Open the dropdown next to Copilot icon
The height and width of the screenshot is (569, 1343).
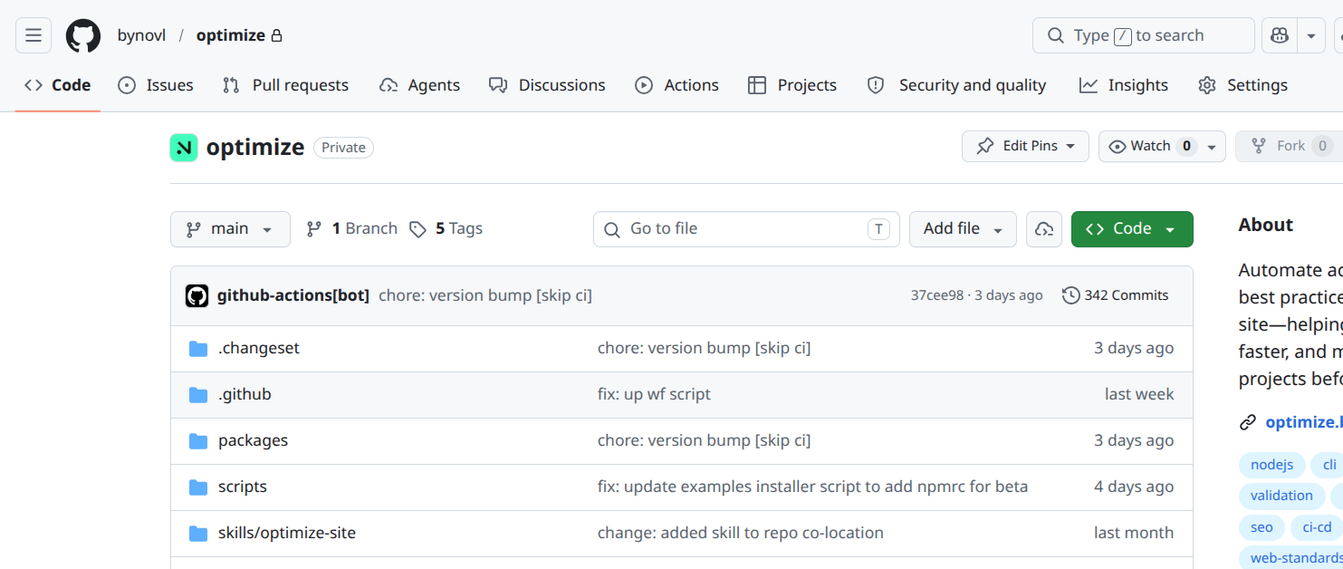tap(1311, 35)
